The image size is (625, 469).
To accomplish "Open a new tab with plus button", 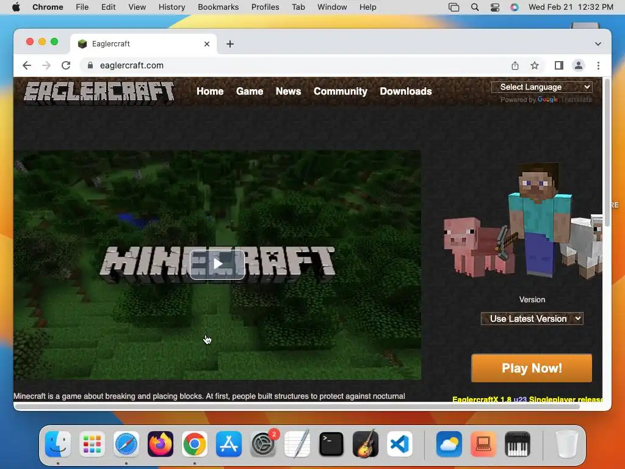I will point(230,44).
